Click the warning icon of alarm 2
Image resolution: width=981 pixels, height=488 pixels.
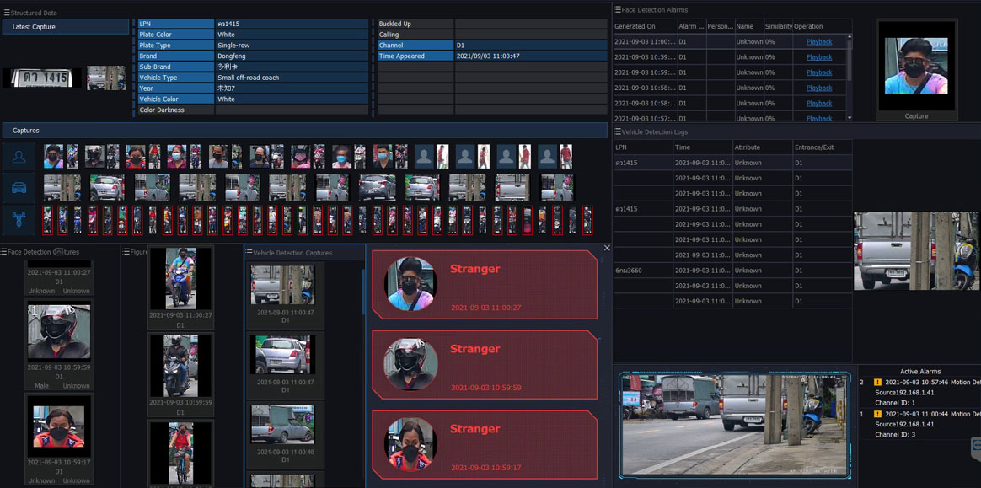click(x=877, y=383)
